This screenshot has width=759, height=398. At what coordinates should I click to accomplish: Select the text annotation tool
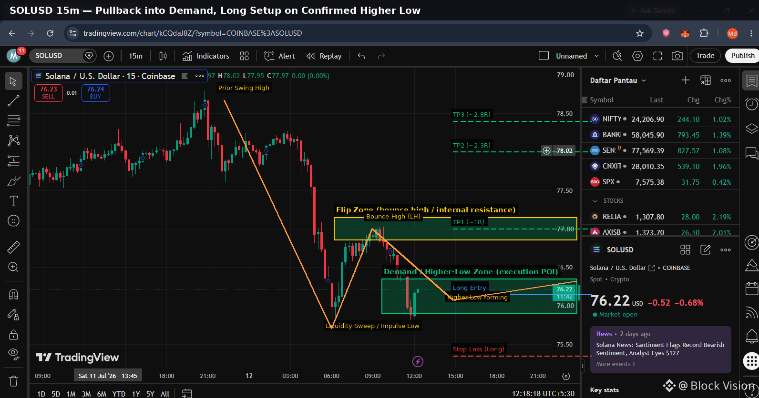click(x=13, y=201)
